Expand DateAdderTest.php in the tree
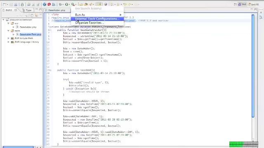Image resolution: width=264 pixels, height=148 pixels. [14, 35]
